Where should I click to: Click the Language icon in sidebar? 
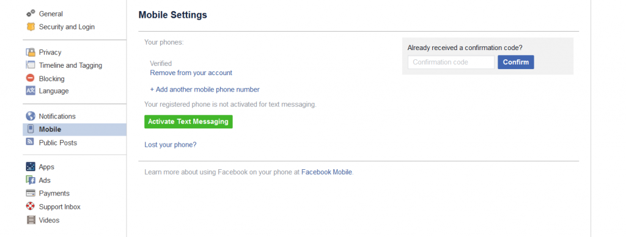coord(31,90)
